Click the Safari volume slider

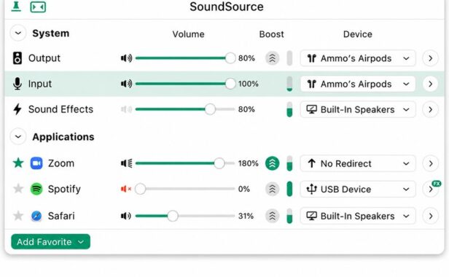(185, 216)
